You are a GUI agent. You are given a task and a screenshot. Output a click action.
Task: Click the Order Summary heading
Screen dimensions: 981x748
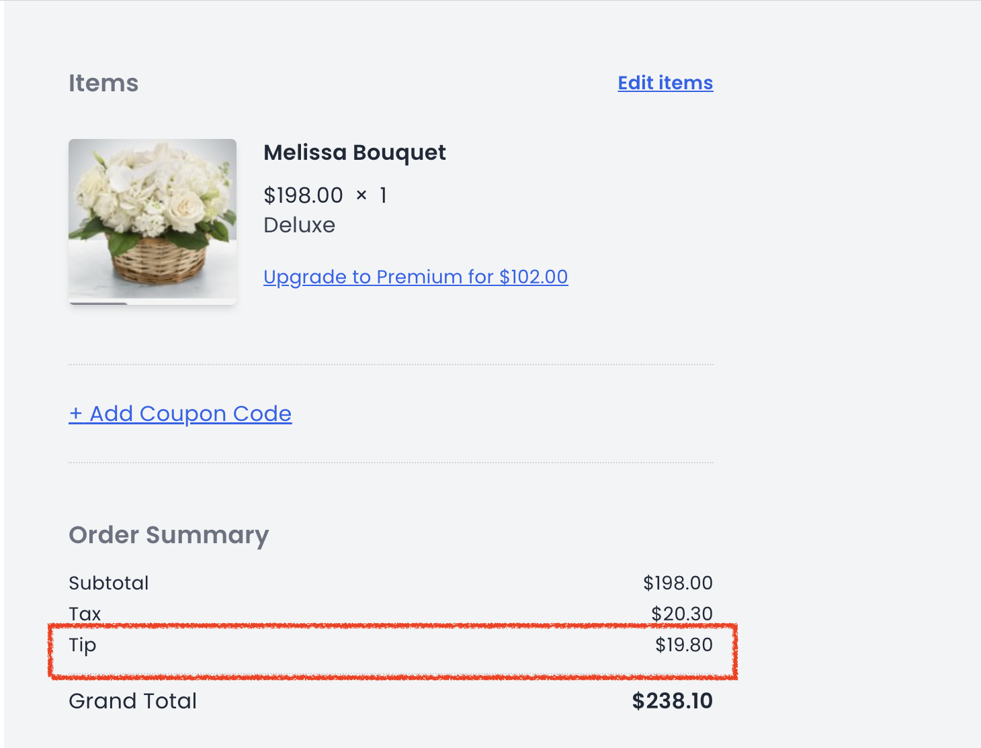[x=169, y=535]
